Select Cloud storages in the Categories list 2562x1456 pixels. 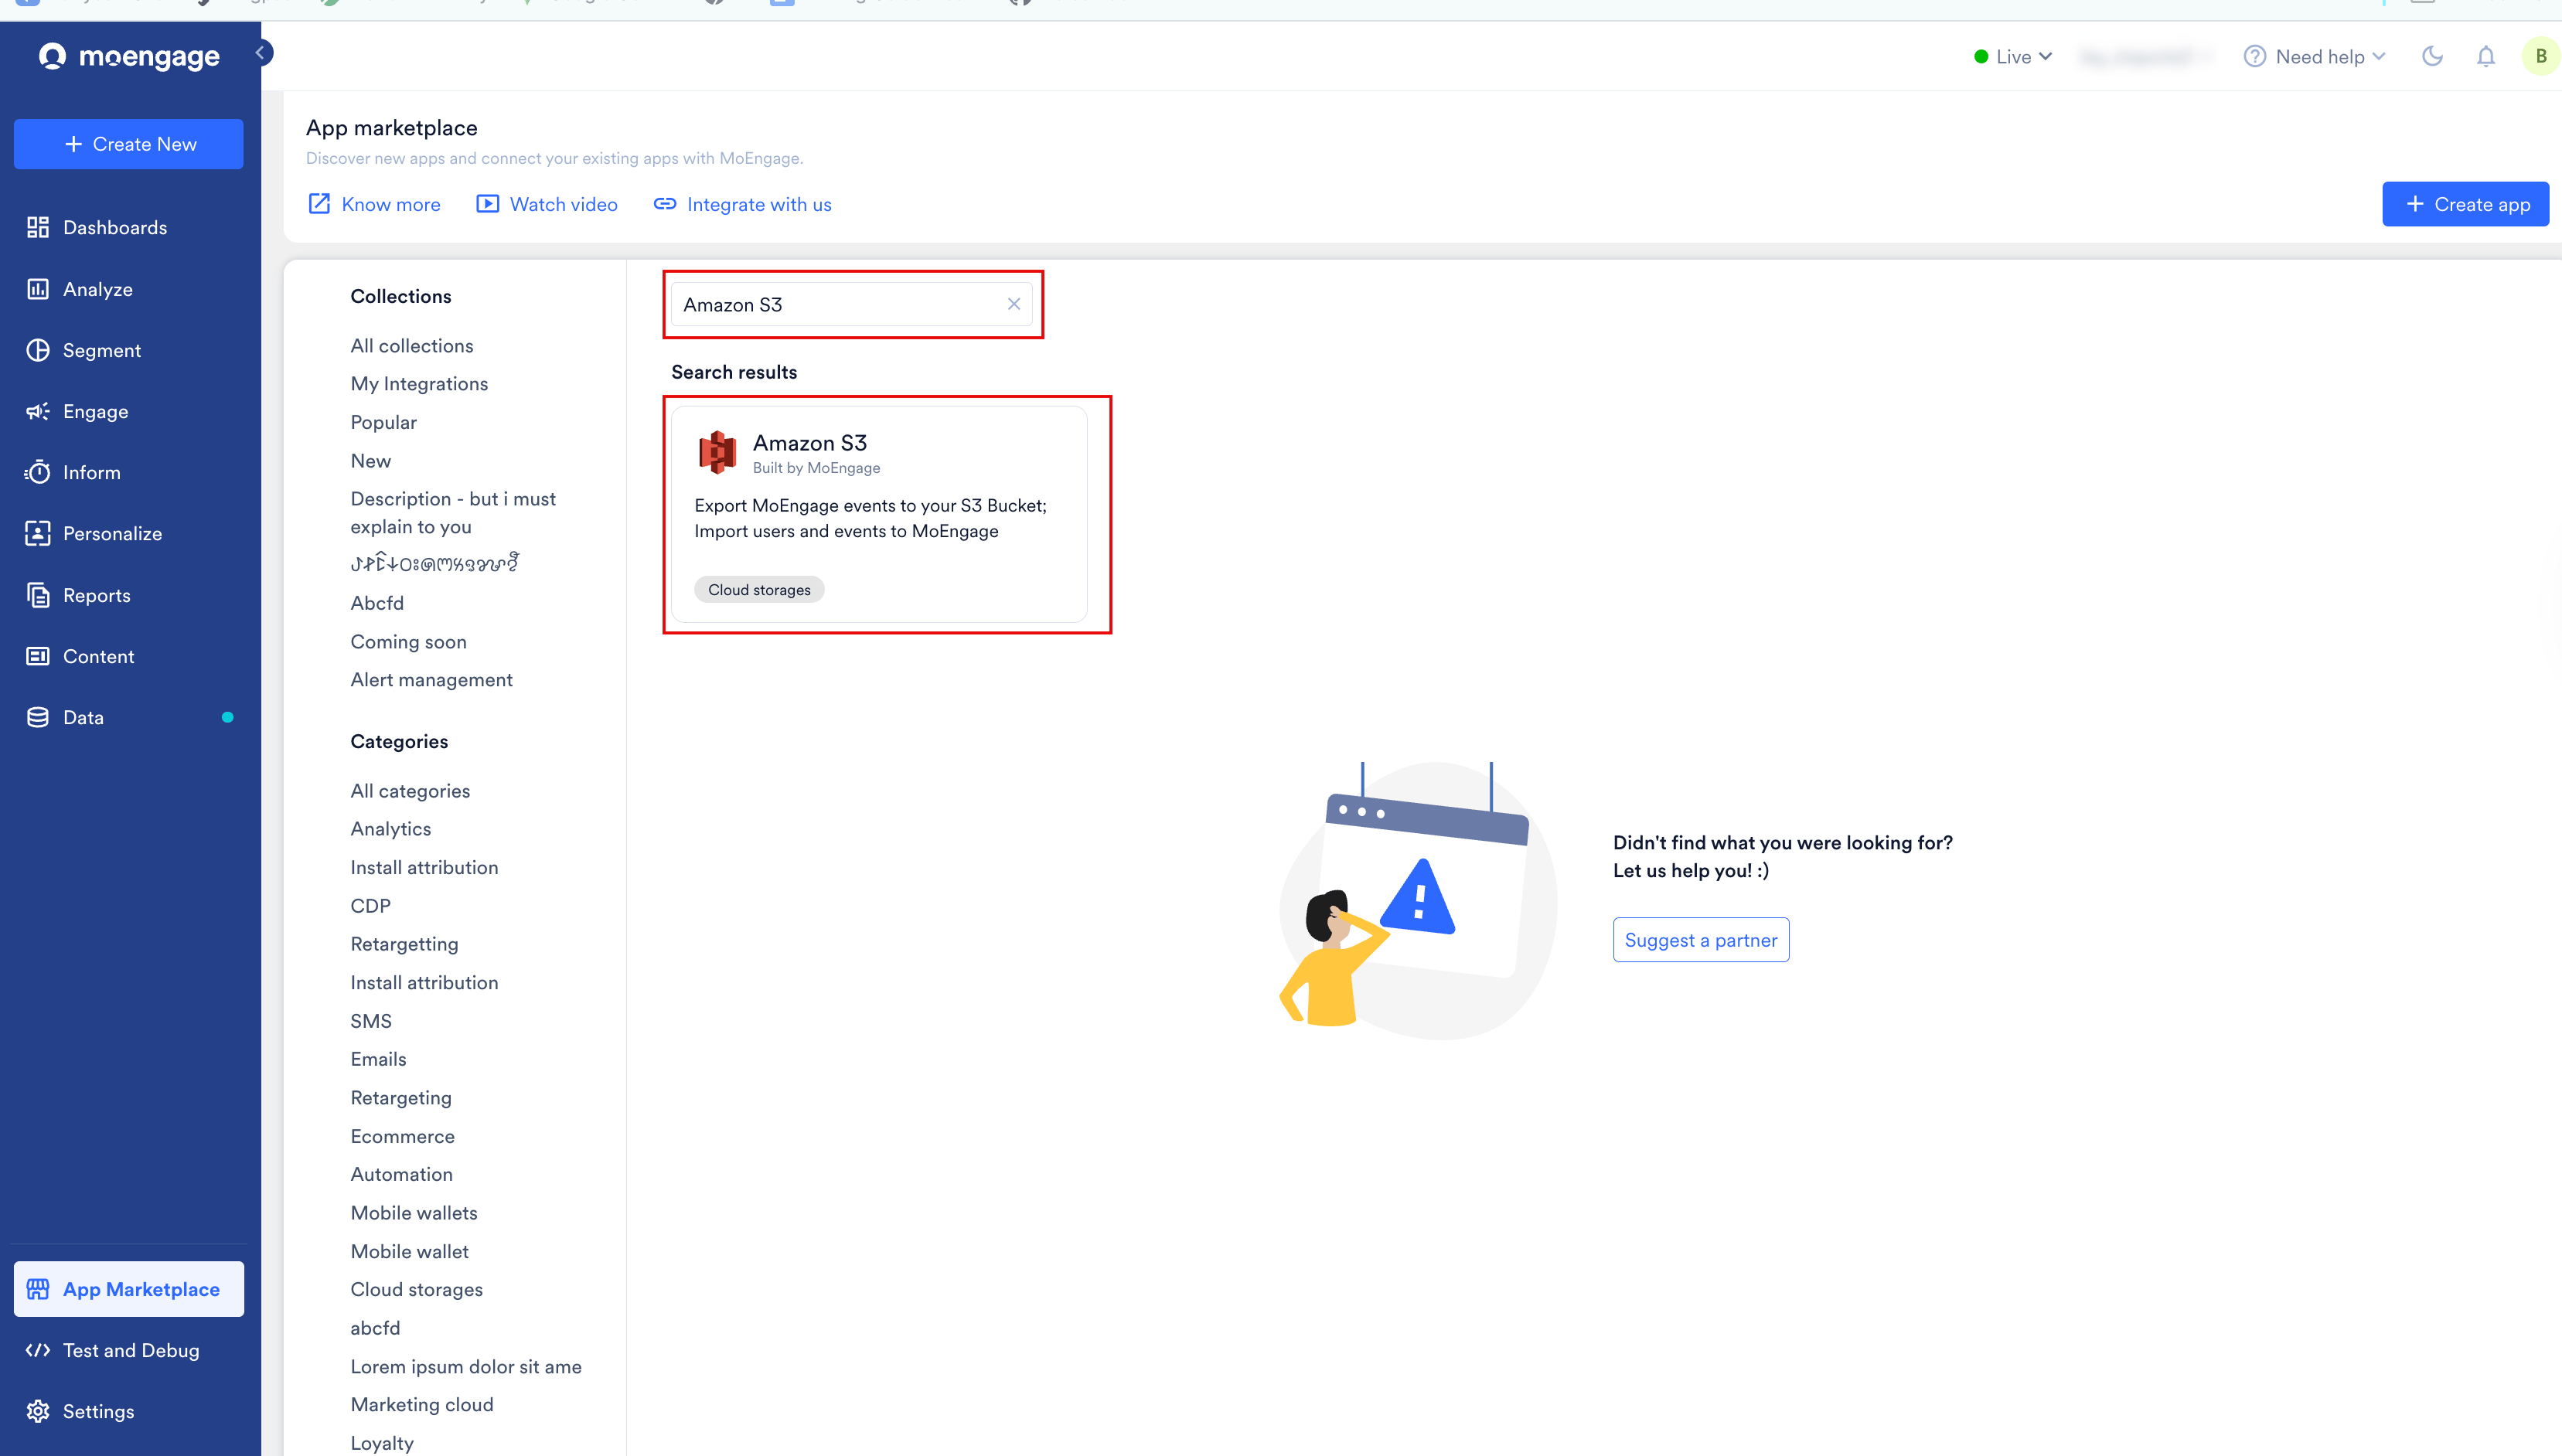tap(416, 1290)
